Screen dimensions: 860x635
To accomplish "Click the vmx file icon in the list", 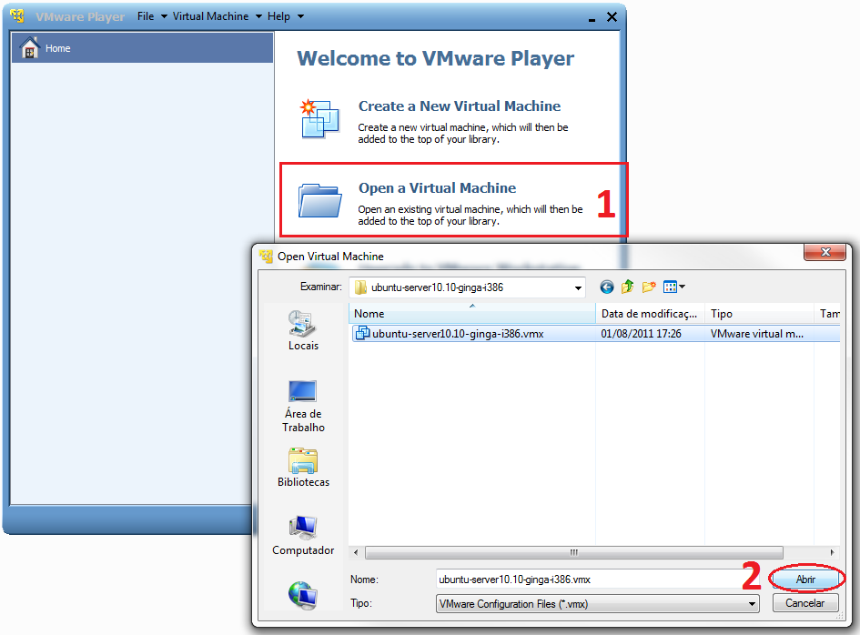I will pos(362,333).
